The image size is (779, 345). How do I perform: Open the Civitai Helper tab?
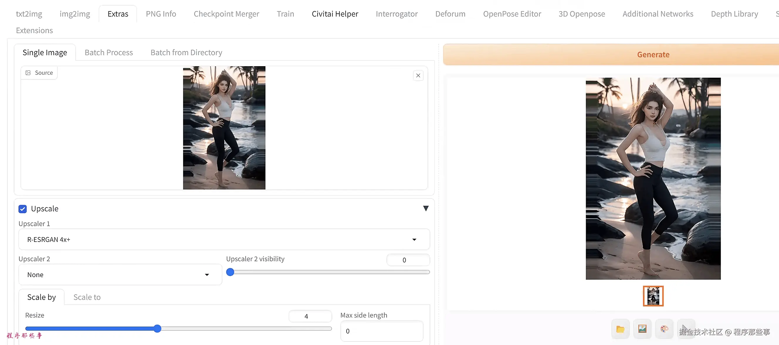[x=335, y=14]
